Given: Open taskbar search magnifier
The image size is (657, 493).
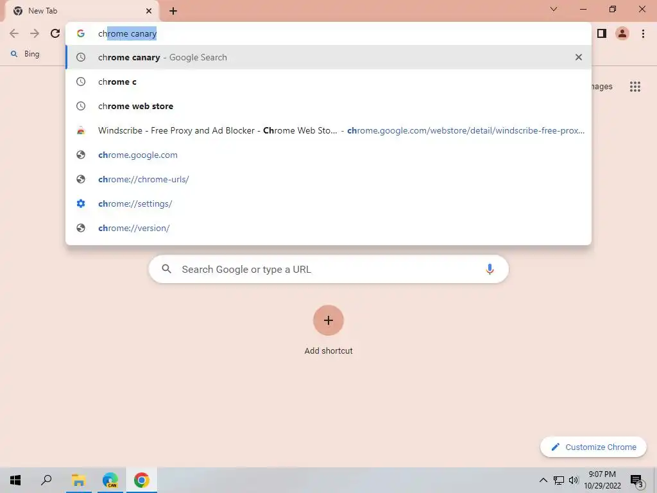Looking at the screenshot, I should (46, 480).
